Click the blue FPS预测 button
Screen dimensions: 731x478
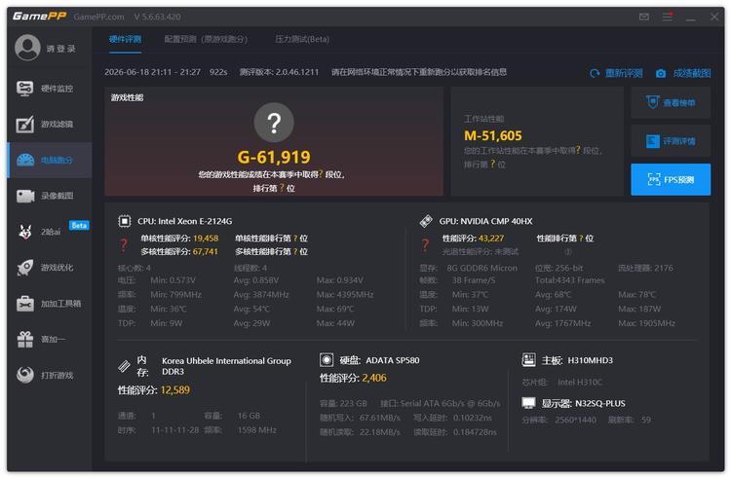point(671,179)
